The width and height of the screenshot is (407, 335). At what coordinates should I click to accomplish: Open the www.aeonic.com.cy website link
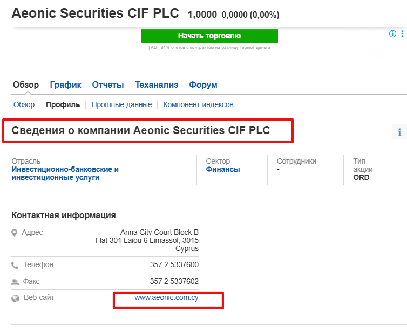click(x=166, y=297)
